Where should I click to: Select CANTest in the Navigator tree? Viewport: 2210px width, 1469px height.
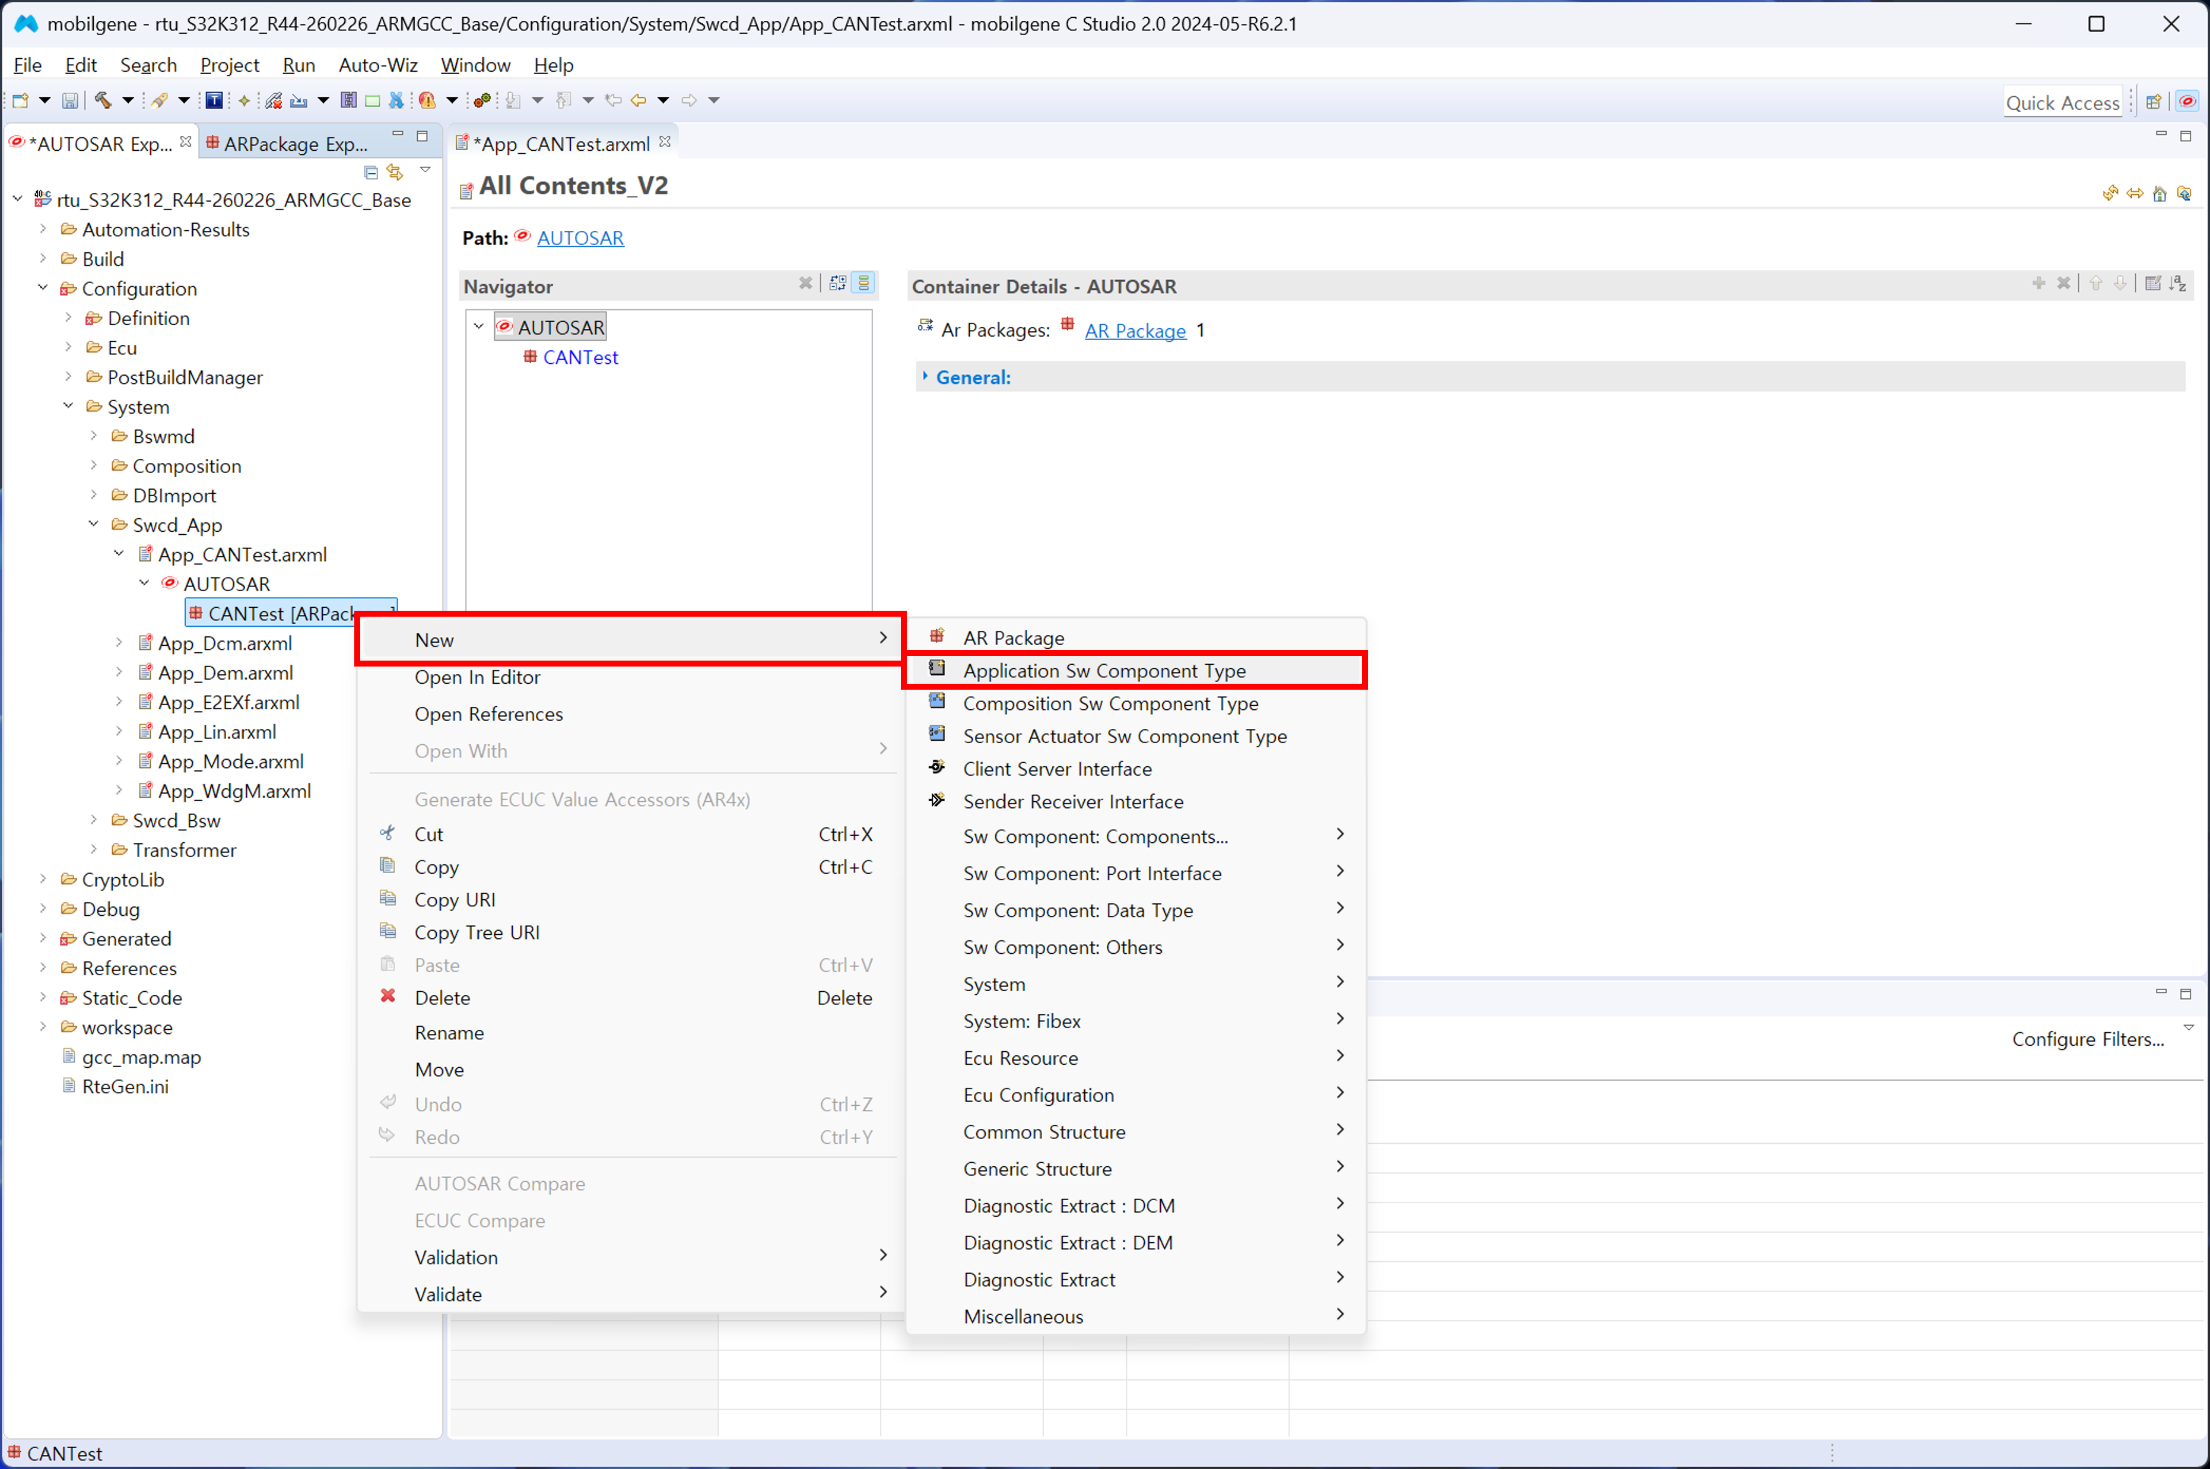point(580,357)
